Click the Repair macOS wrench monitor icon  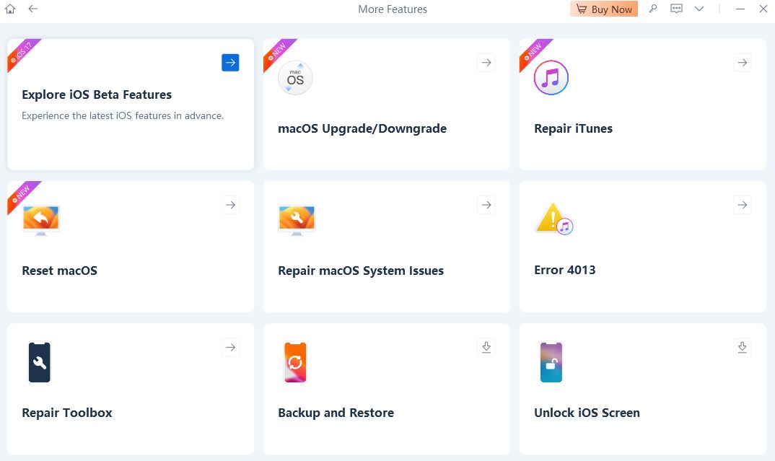pyautogui.click(x=297, y=220)
